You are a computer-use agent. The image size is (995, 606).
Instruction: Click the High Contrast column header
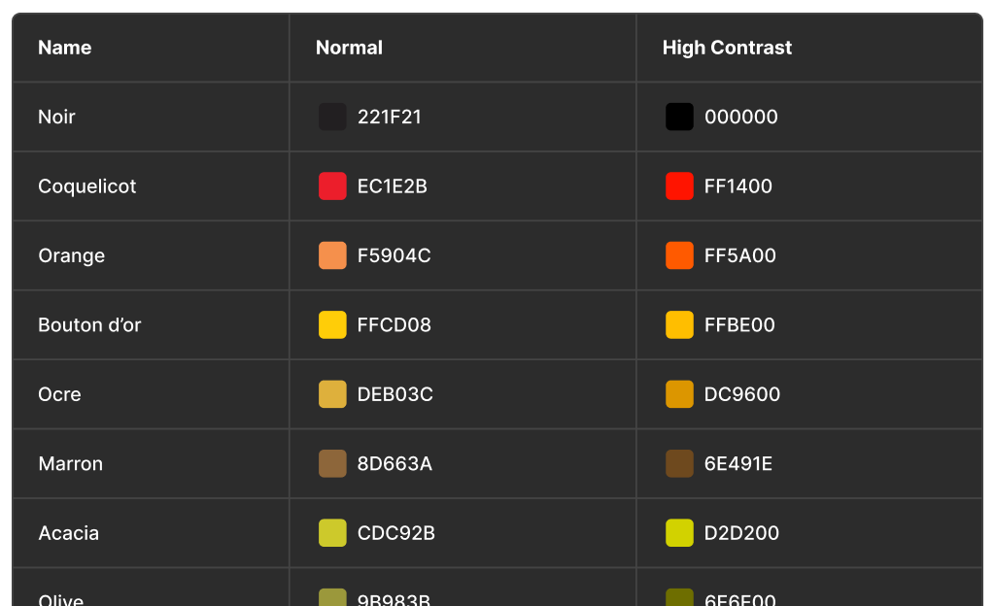[727, 48]
